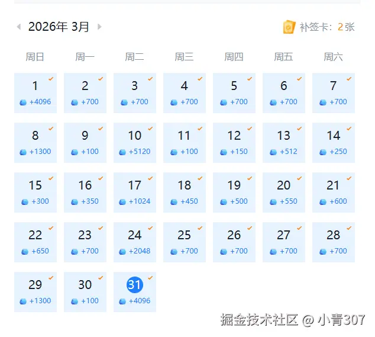Click the 2026年 3月 month title
Screen dimensions: 375x337
click(x=59, y=27)
